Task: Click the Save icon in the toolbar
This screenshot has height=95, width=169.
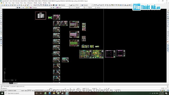Action: point(6,5)
